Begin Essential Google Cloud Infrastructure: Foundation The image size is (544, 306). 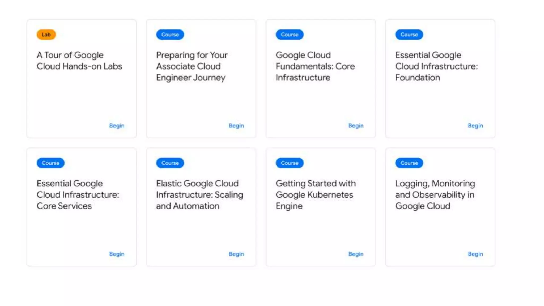[x=475, y=126]
